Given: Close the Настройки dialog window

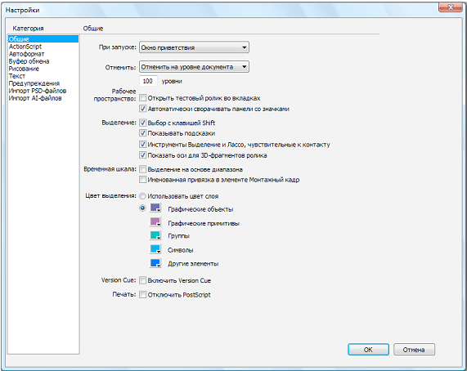Looking at the screenshot, I should coord(451,7).
